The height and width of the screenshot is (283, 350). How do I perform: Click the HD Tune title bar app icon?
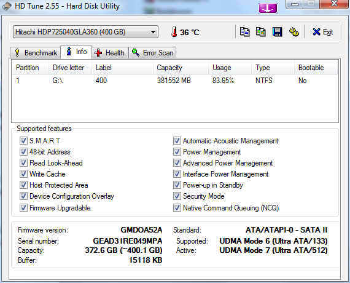click(x=7, y=6)
